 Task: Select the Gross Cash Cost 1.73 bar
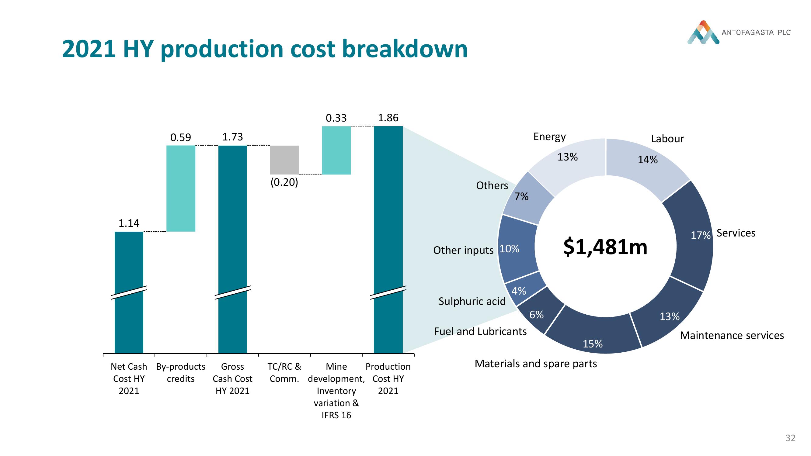coord(233,249)
